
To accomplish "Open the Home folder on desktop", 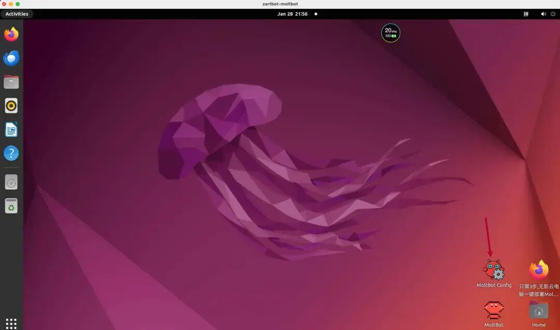I will click(539, 311).
